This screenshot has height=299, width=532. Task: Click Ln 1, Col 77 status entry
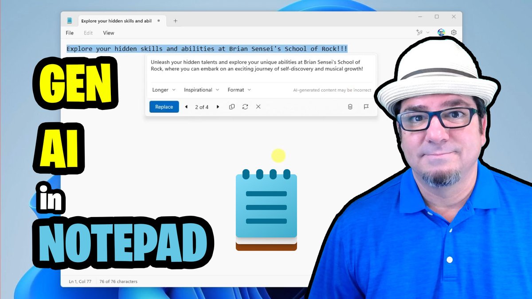tap(80, 281)
